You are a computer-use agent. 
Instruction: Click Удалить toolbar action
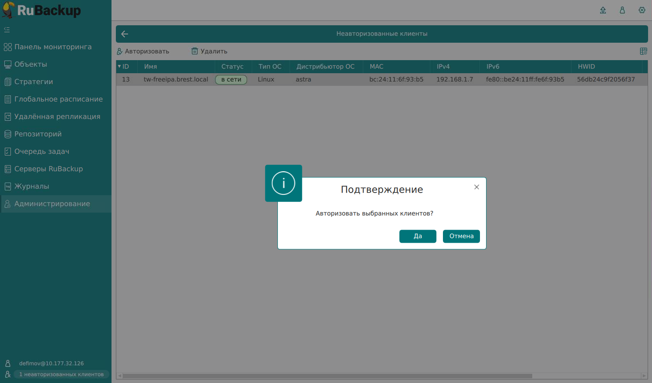[209, 51]
